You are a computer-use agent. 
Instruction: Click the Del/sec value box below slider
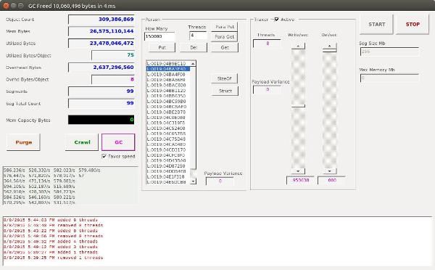331,180
